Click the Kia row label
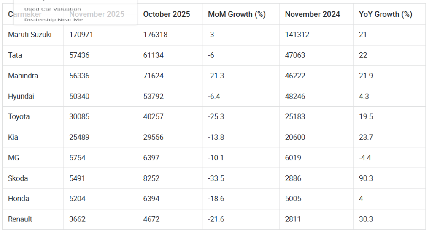 [13, 137]
